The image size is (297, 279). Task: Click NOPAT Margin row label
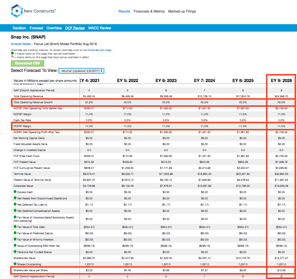tap(22, 126)
